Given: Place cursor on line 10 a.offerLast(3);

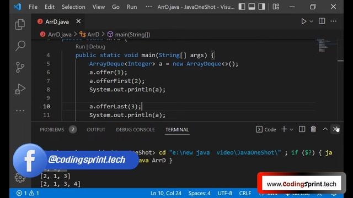Looking at the screenshot, I should 115,106.
